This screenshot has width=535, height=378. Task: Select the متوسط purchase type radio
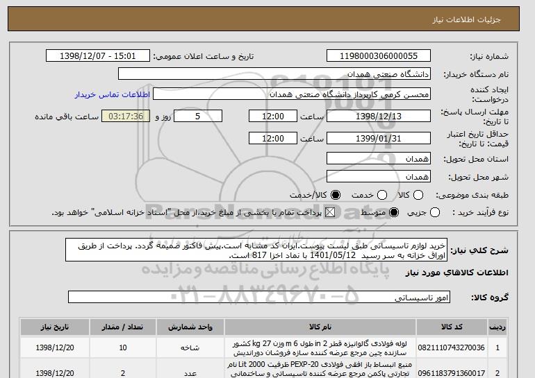(x=394, y=212)
